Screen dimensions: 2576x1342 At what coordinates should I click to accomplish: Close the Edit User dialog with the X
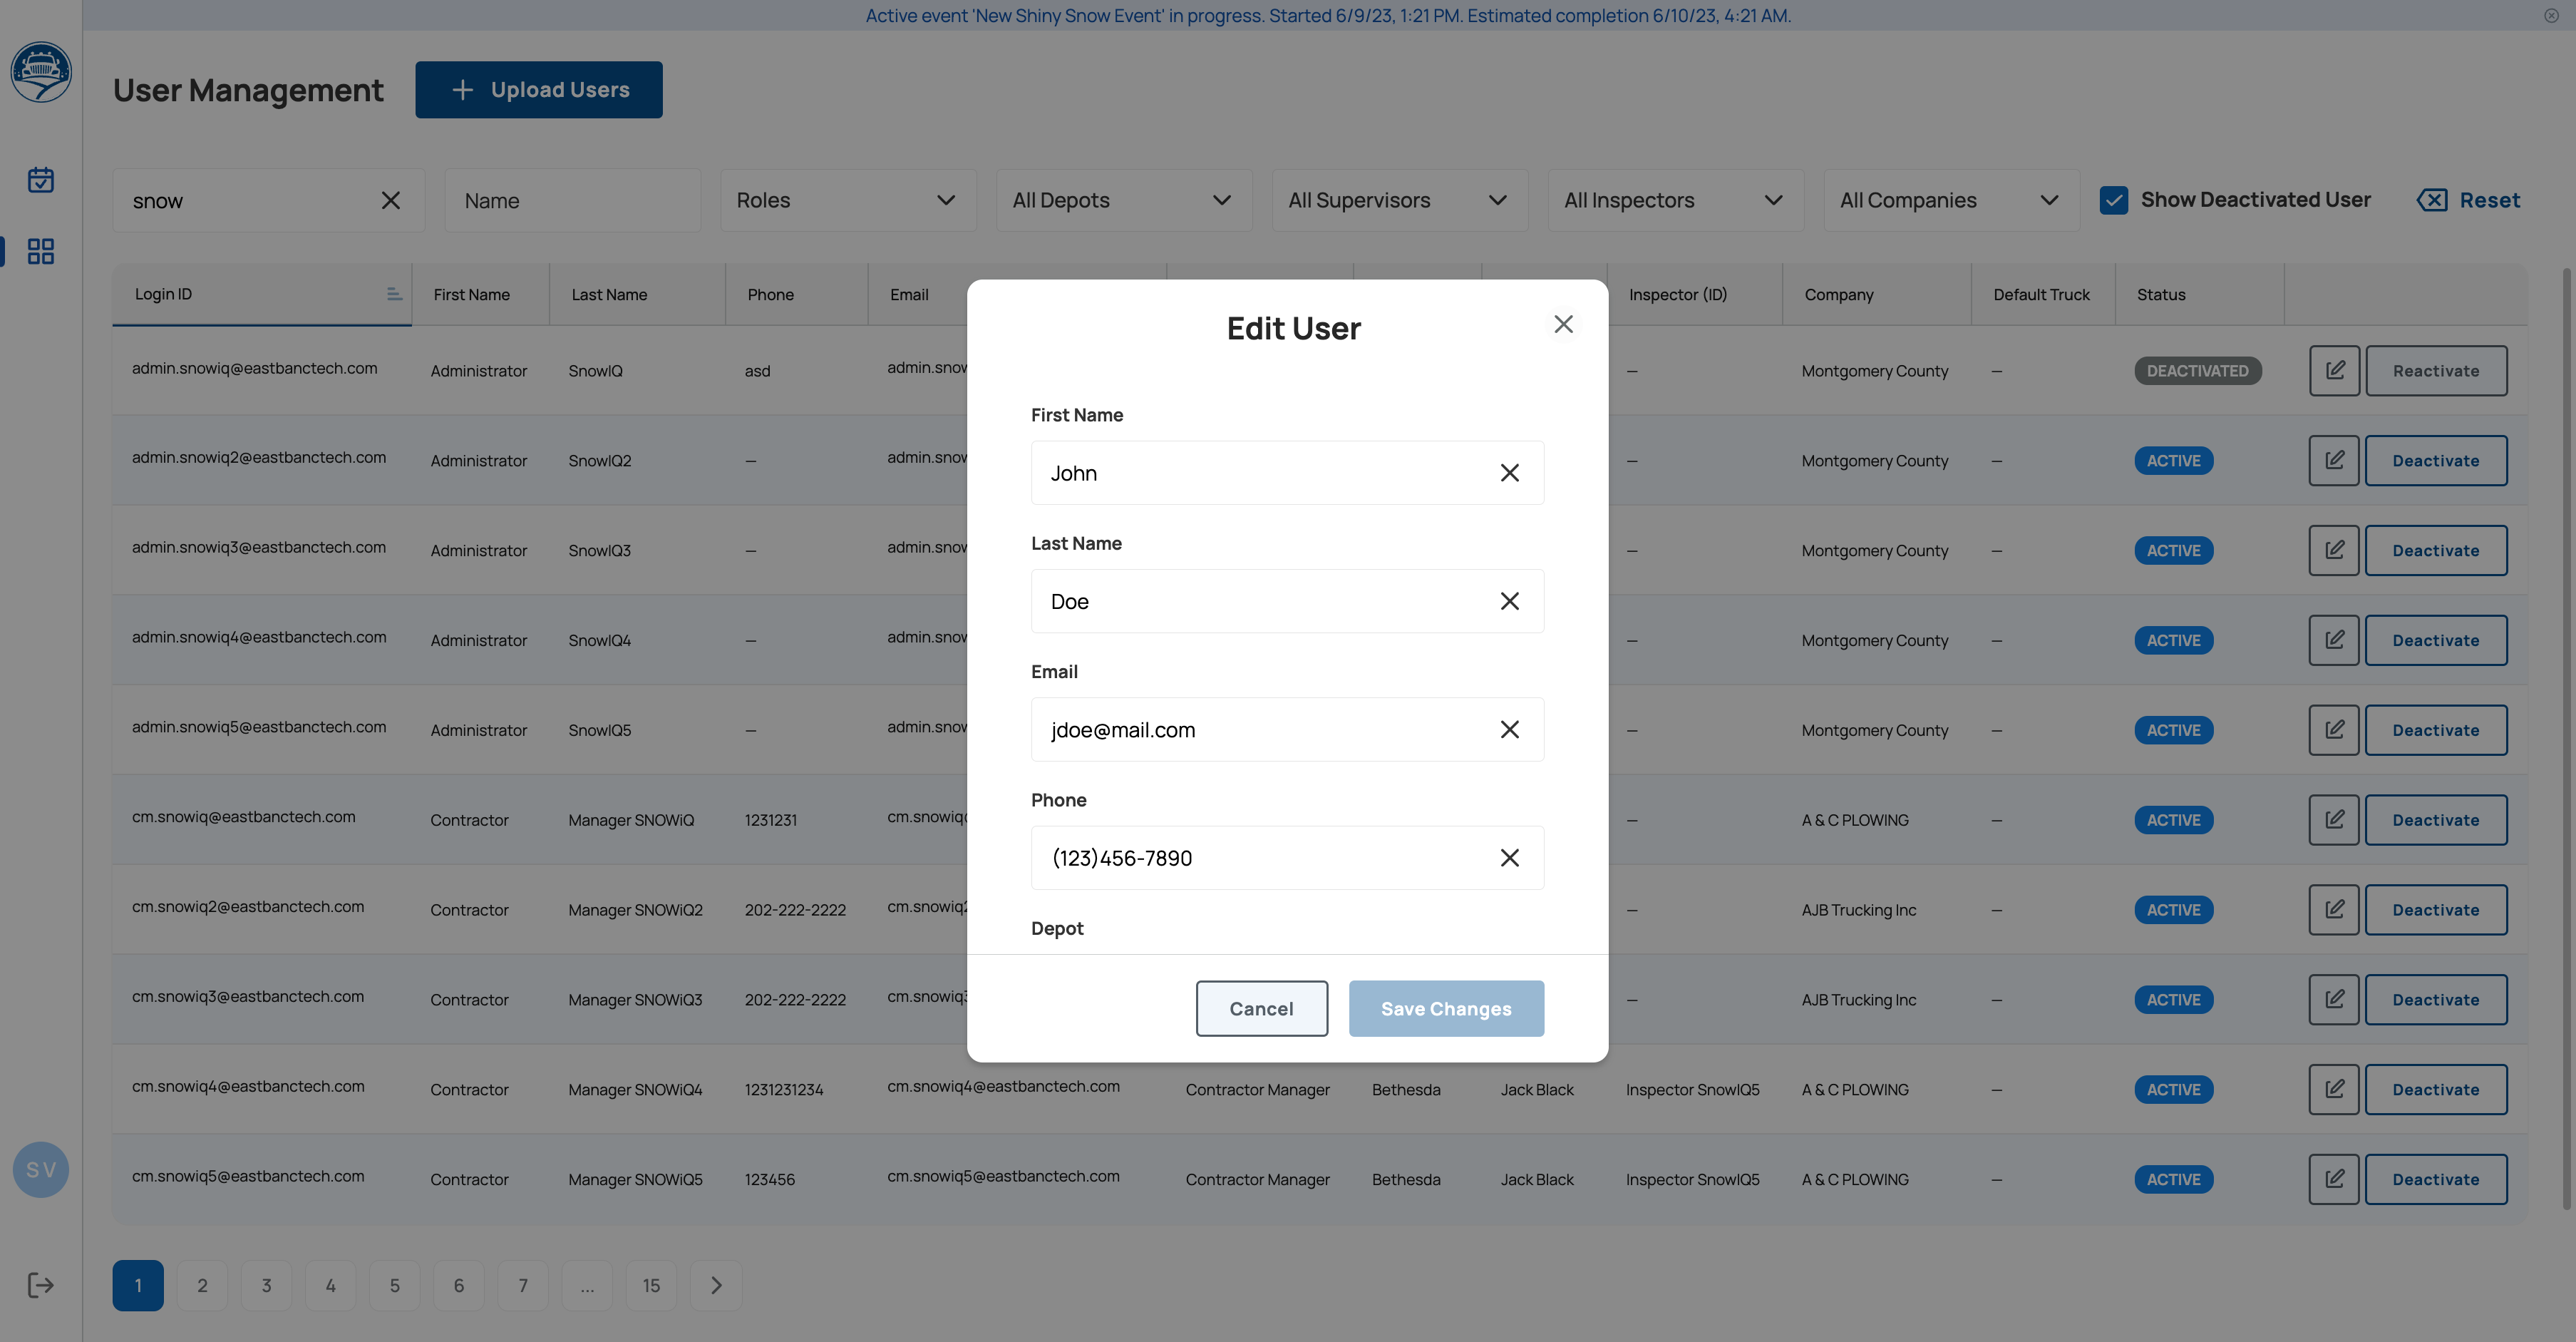1563,324
